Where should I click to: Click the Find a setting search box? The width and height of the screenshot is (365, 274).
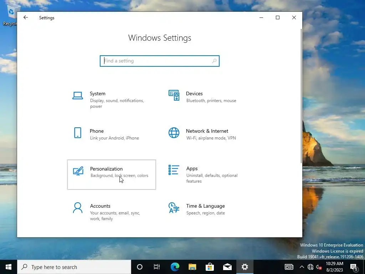click(x=160, y=61)
